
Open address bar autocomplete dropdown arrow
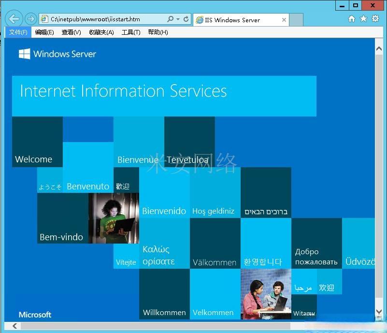click(178, 19)
